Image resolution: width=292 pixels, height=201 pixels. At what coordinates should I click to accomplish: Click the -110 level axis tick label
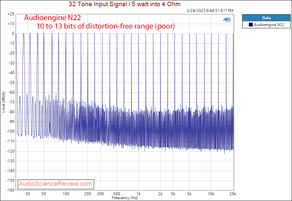point(10,141)
